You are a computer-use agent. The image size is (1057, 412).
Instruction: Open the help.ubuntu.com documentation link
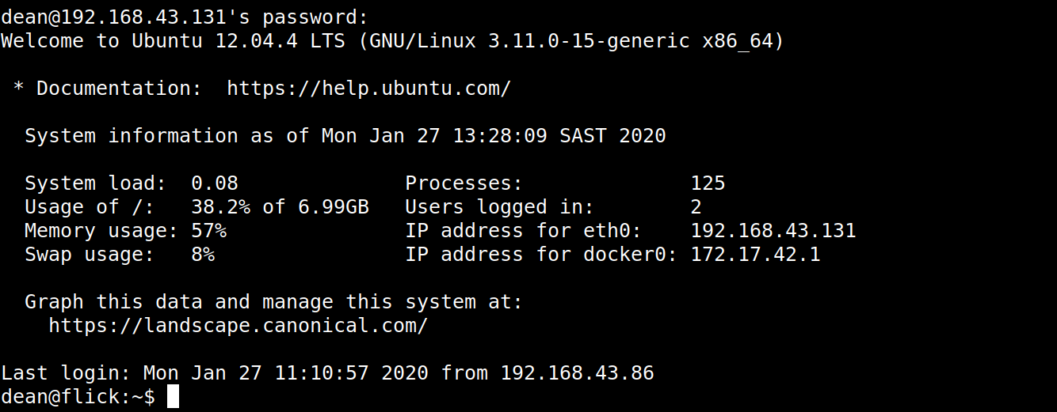368,89
